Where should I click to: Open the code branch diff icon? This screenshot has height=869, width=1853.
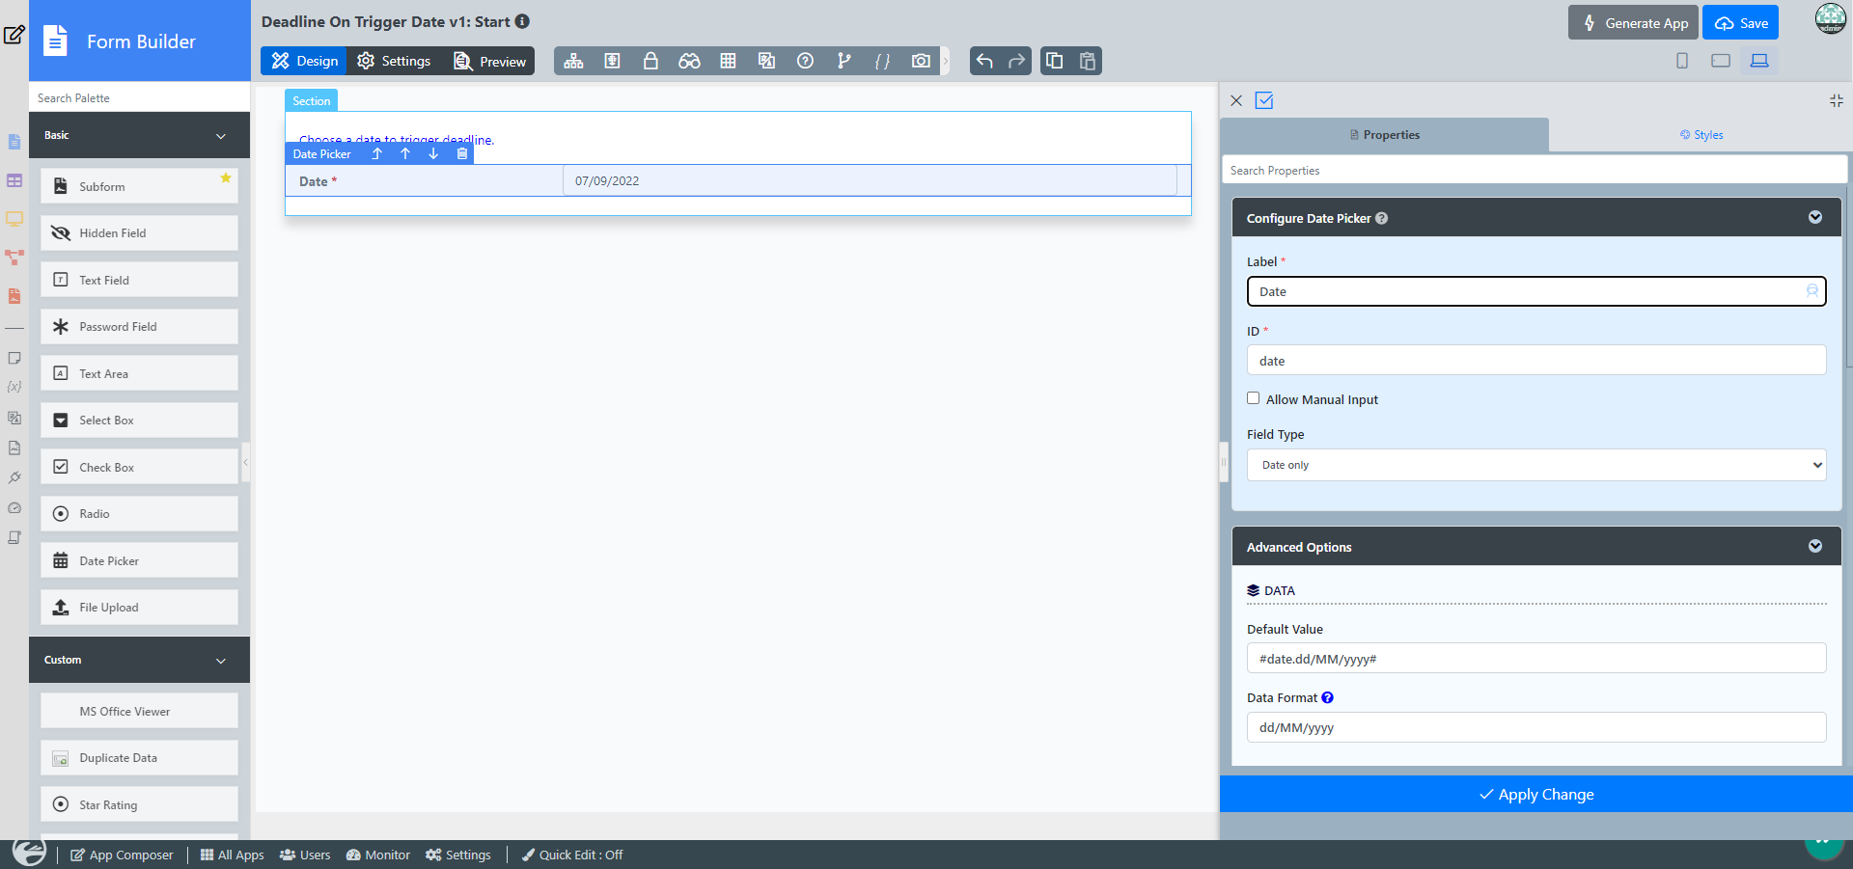[844, 61]
